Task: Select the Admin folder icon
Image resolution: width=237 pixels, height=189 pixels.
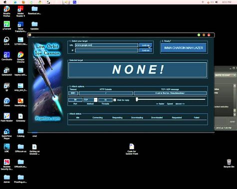Action: (6, 179)
